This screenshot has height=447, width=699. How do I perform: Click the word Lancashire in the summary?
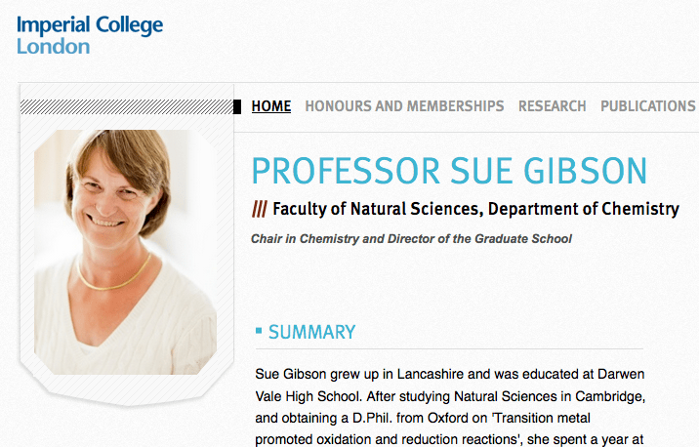429,375
